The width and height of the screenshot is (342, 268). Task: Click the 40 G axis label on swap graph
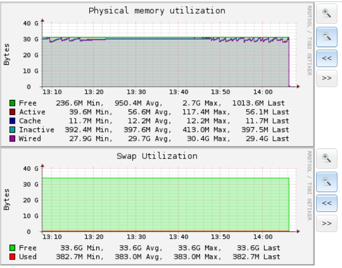pyautogui.click(x=30, y=169)
